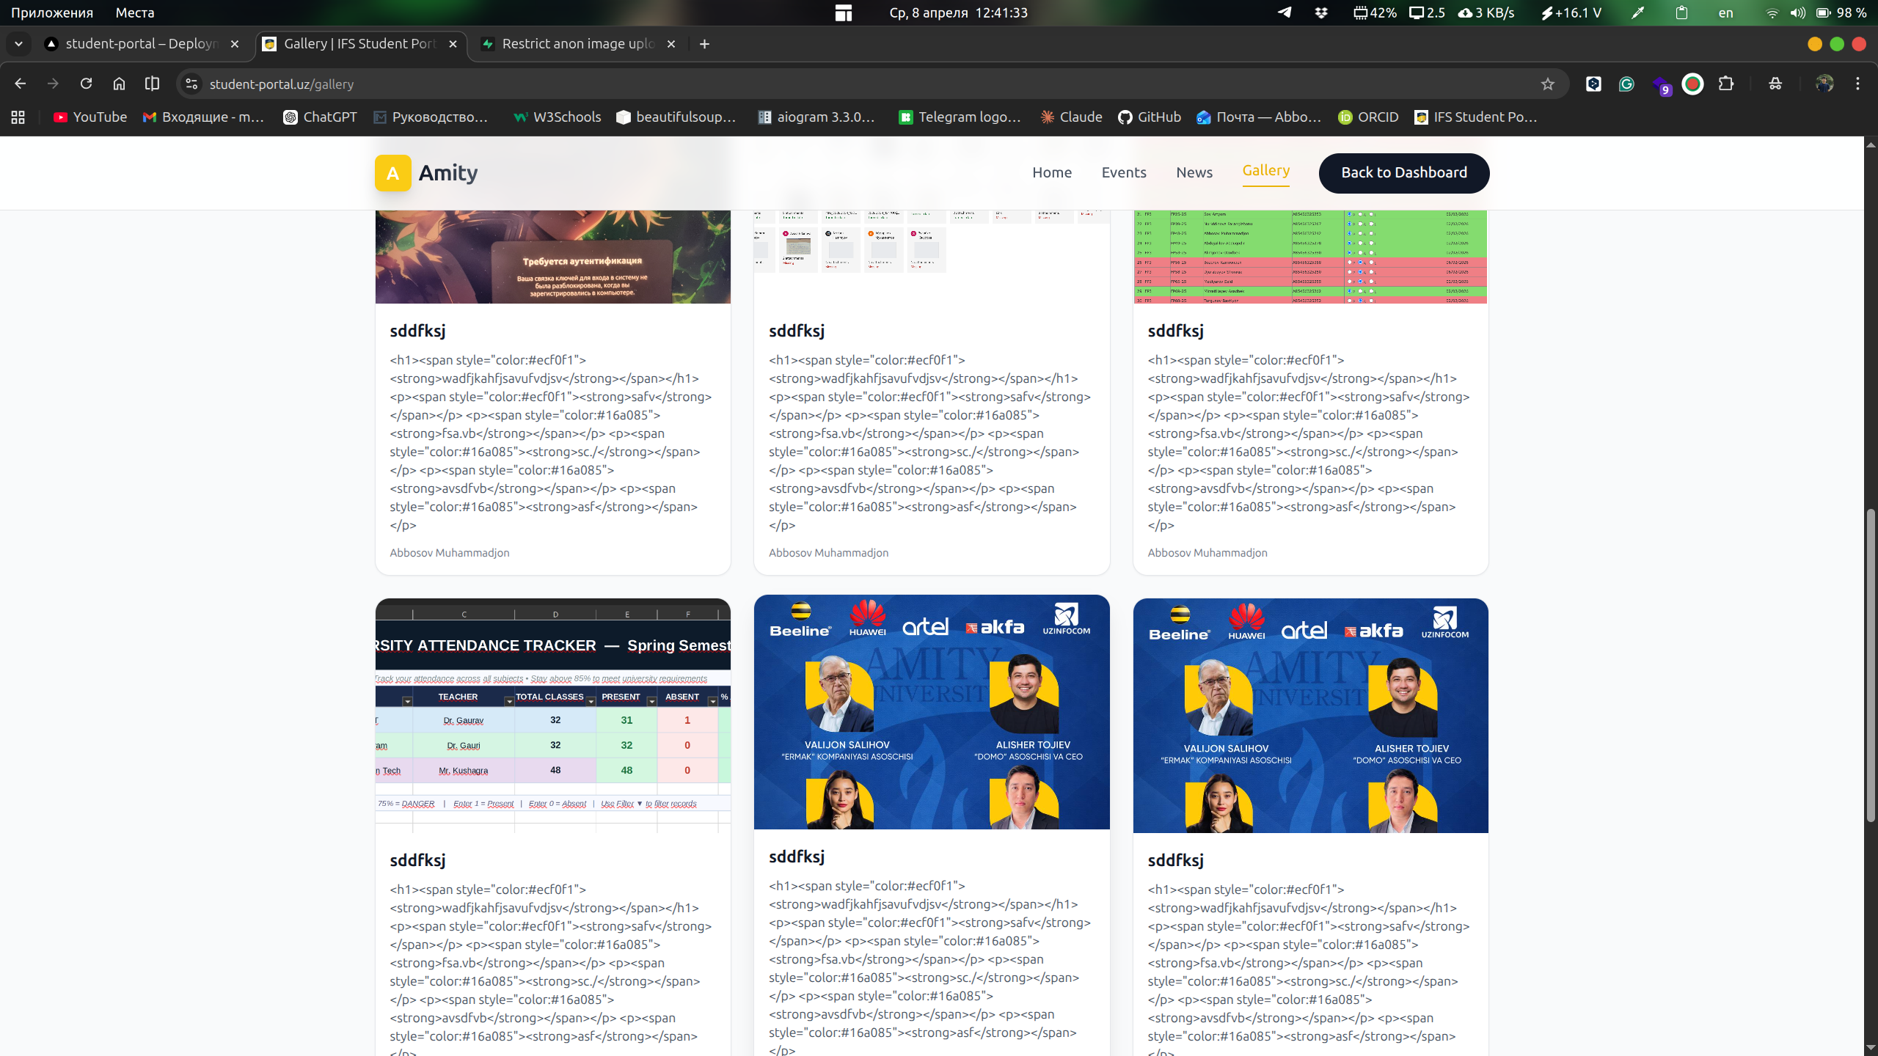Bookmark page with star icon
The height and width of the screenshot is (1056, 1878).
[x=1547, y=84]
